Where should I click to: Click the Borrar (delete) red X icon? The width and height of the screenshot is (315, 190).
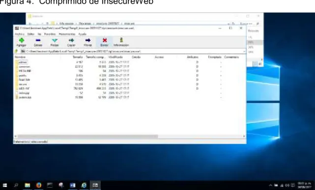pos(105,40)
